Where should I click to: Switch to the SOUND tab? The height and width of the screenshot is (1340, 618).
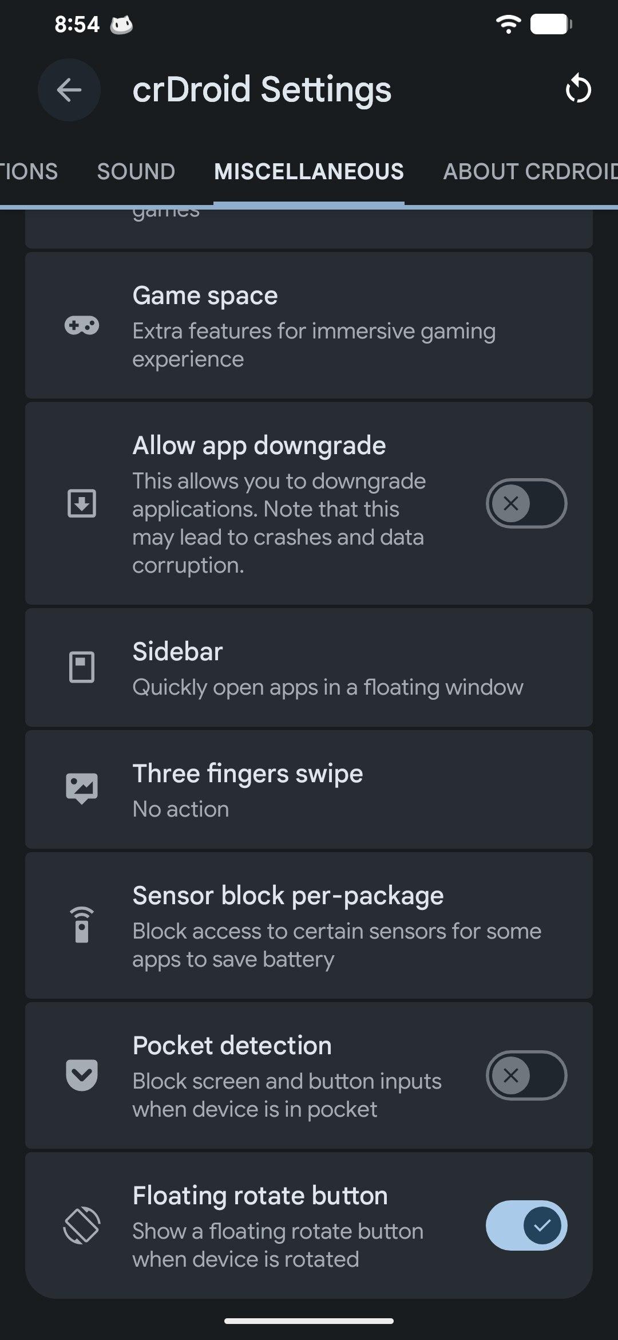136,172
